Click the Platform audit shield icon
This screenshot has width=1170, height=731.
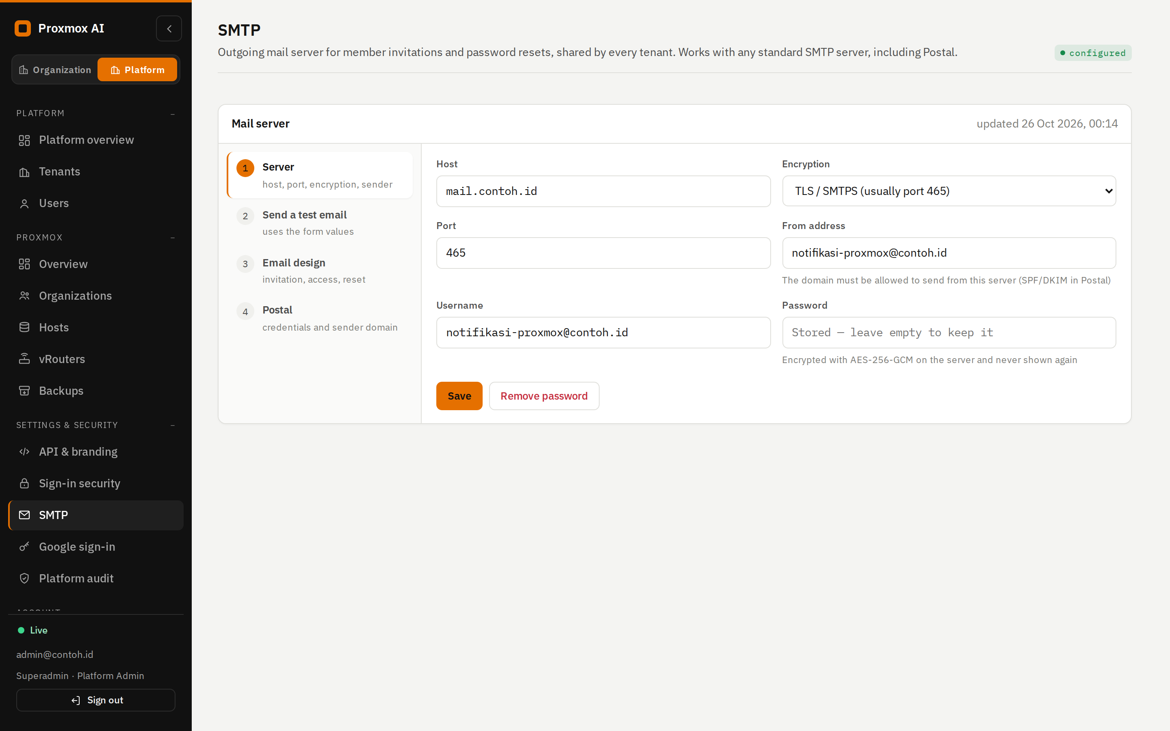click(24, 578)
